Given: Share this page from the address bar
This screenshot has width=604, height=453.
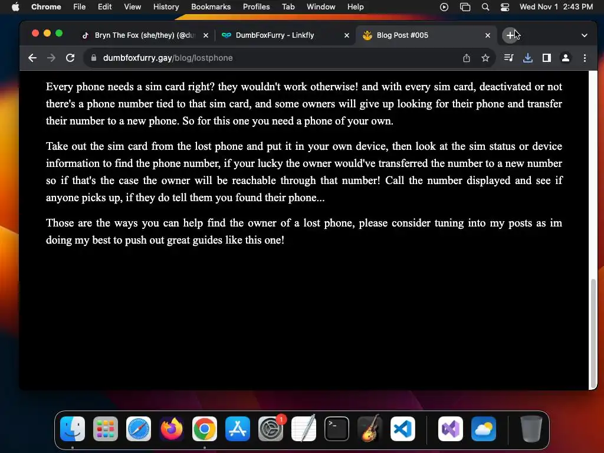Looking at the screenshot, I should (x=467, y=58).
